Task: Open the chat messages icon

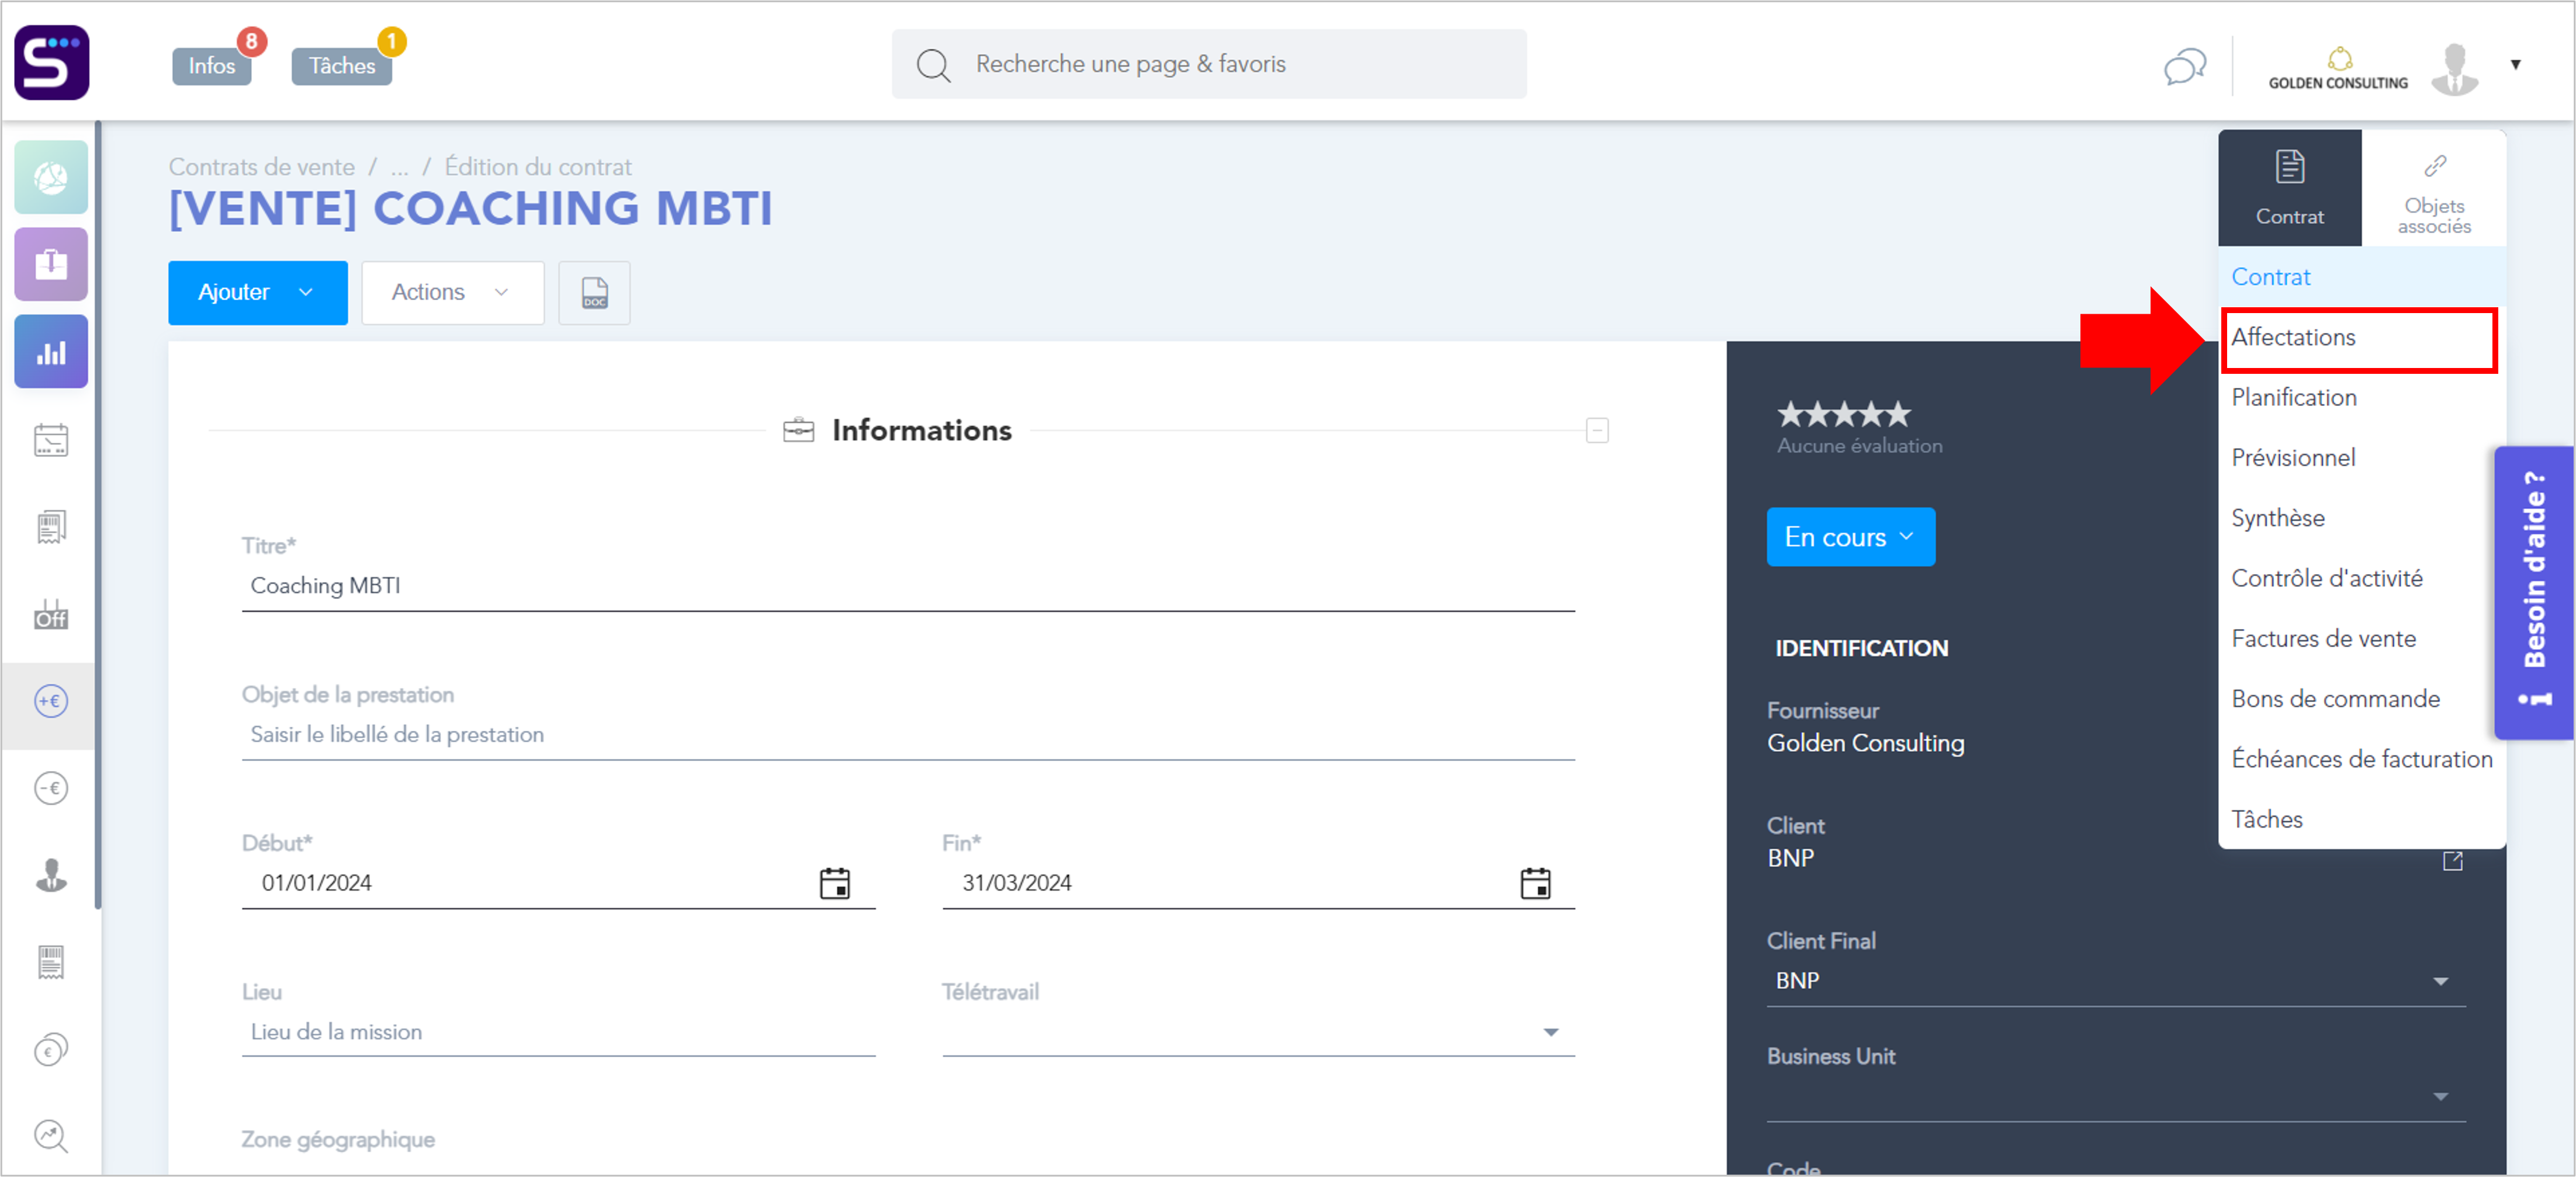Action: (x=2185, y=66)
